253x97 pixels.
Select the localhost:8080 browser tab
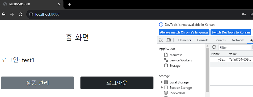point(32,4)
